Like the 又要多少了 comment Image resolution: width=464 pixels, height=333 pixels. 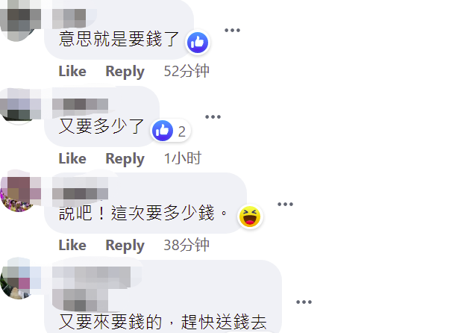click(72, 158)
